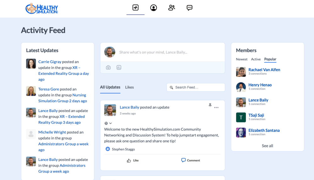Viewport: 314px width, 180px height.
Task: Click Like button text on post
Action: click(x=136, y=160)
